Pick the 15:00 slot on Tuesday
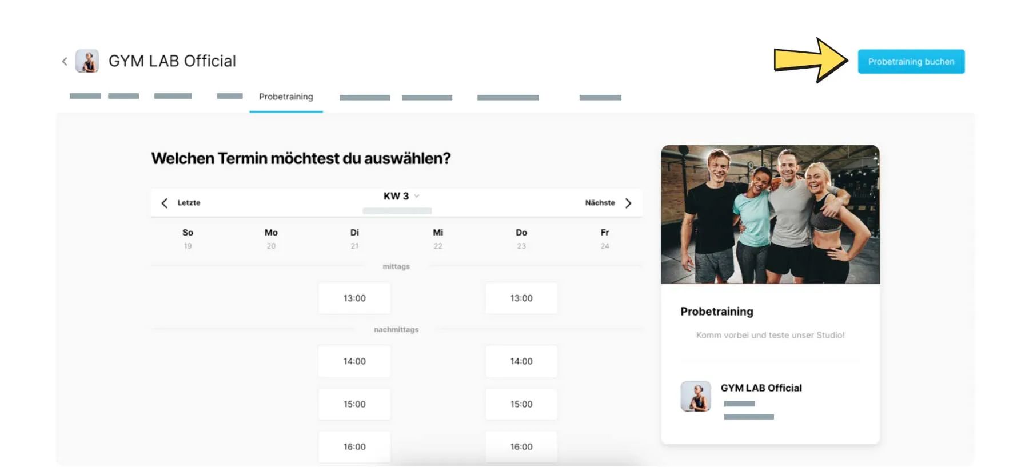 click(354, 404)
